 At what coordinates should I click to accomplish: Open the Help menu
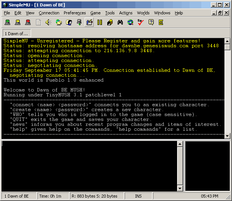tap(179, 13)
